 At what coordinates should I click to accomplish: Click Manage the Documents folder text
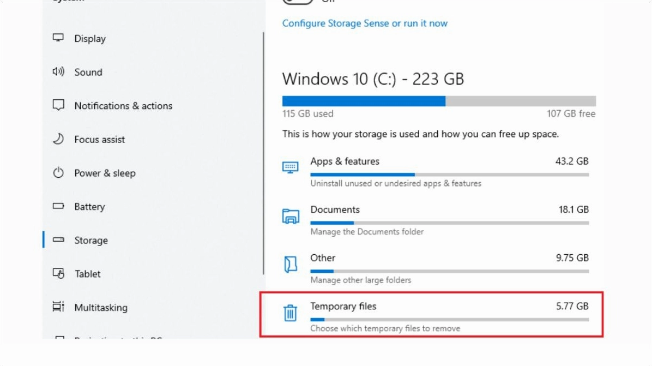pyautogui.click(x=367, y=232)
